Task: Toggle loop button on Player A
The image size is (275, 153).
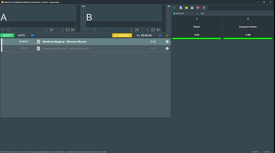Action: pyautogui.click(x=8, y=30)
